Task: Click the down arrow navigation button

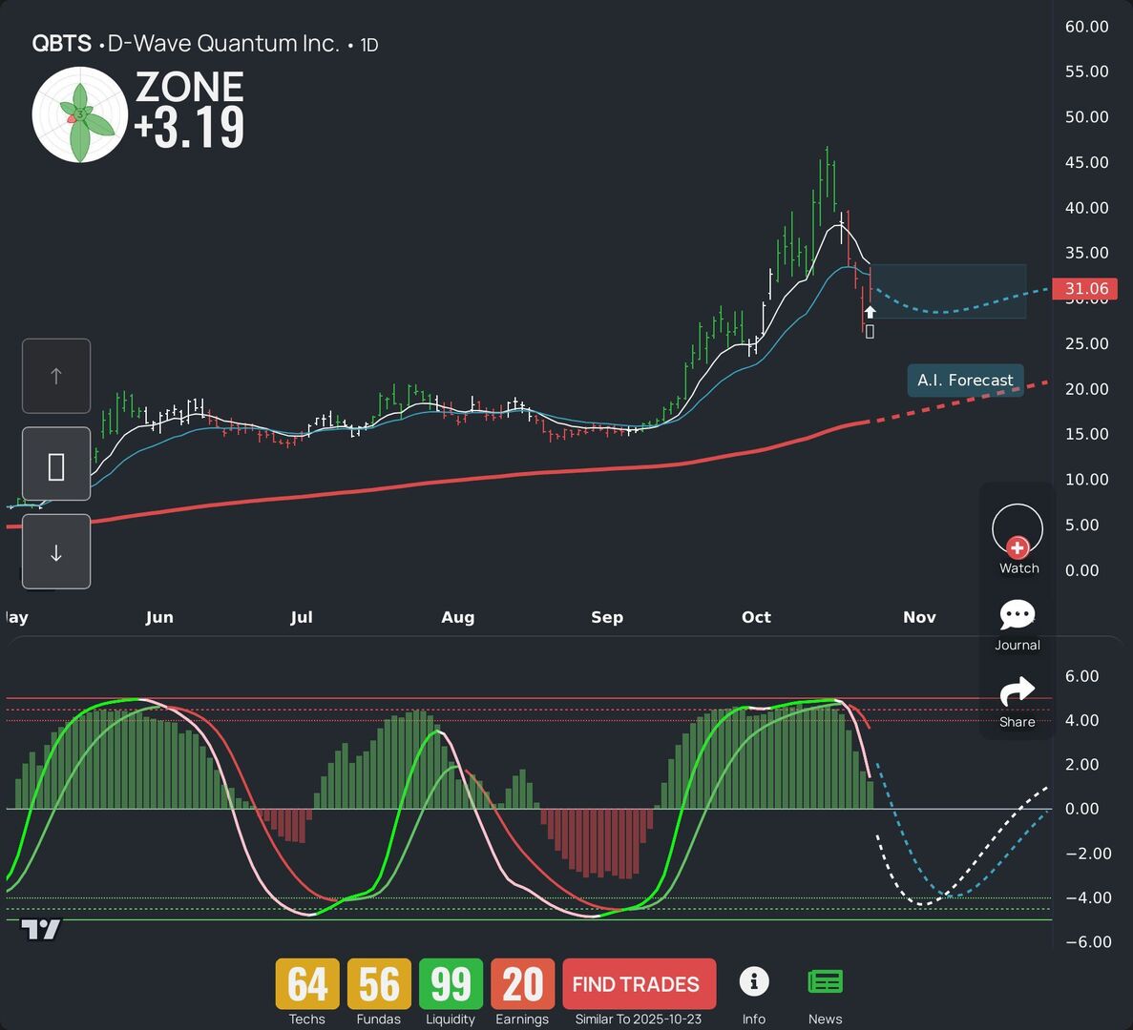Action: click(56, 552)
